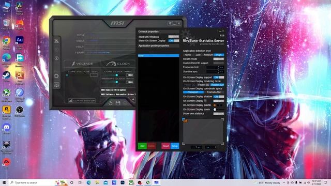Select Framebuffer coordinate space

(214, 92)
